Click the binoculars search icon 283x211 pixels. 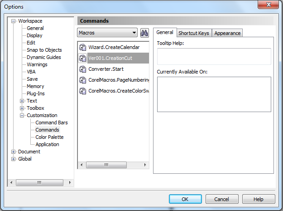coord(144,33)
